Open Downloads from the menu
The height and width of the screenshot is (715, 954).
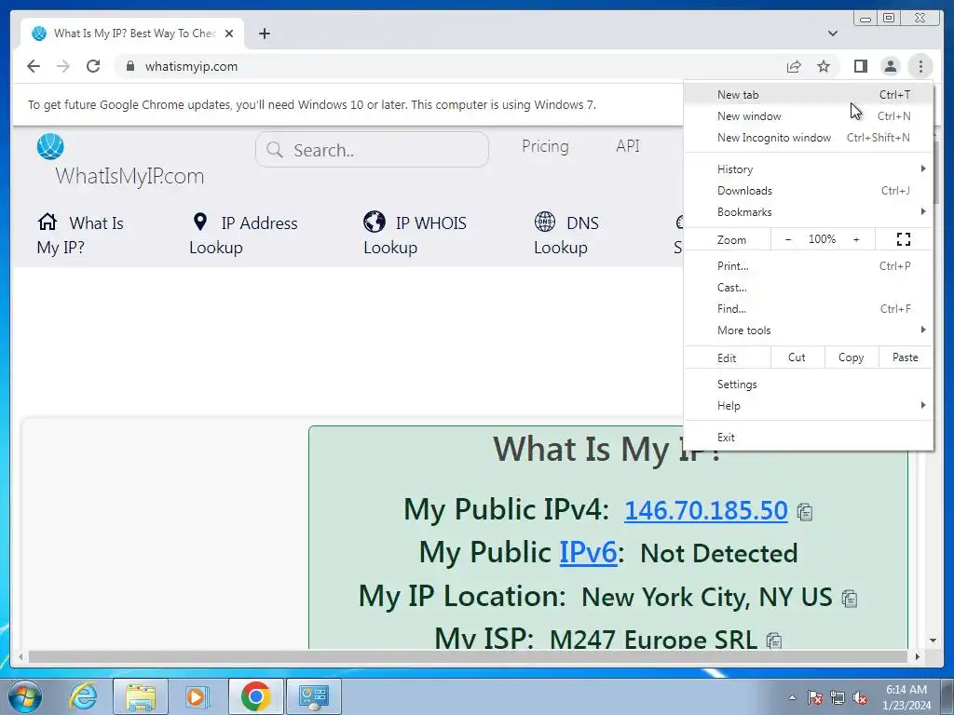808,190
